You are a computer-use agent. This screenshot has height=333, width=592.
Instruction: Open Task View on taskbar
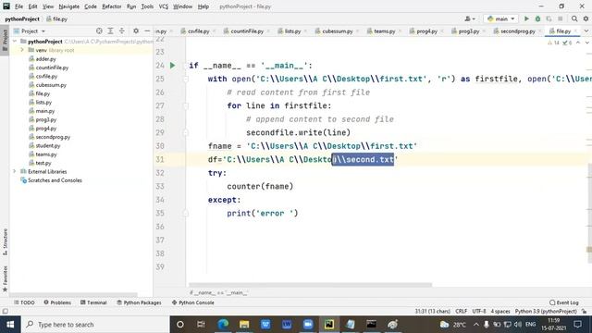201,325
